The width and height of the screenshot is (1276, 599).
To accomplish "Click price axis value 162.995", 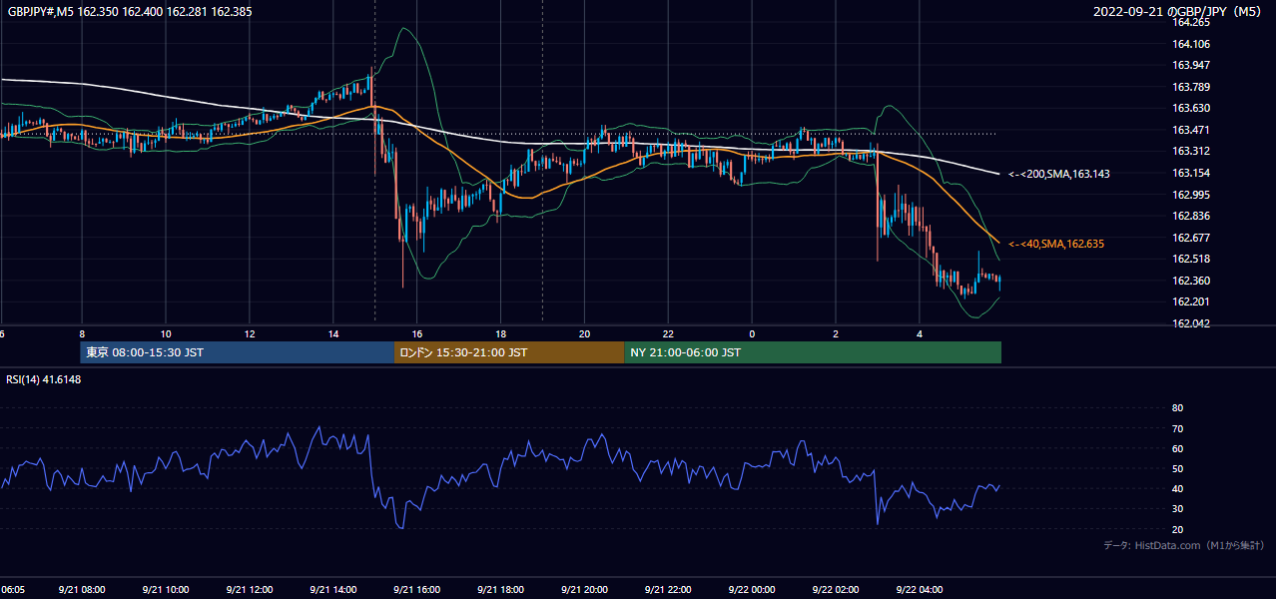I will tap(1191, 195).
